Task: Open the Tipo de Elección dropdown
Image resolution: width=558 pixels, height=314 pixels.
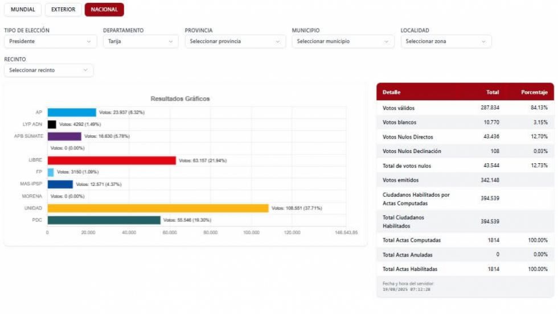Action: [50, 42]
